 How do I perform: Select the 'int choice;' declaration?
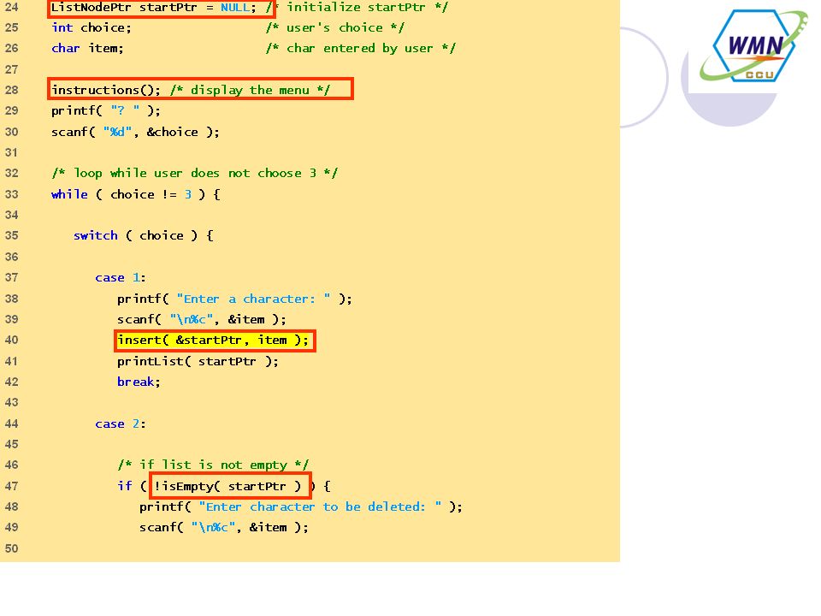click(x=92, y=27)
